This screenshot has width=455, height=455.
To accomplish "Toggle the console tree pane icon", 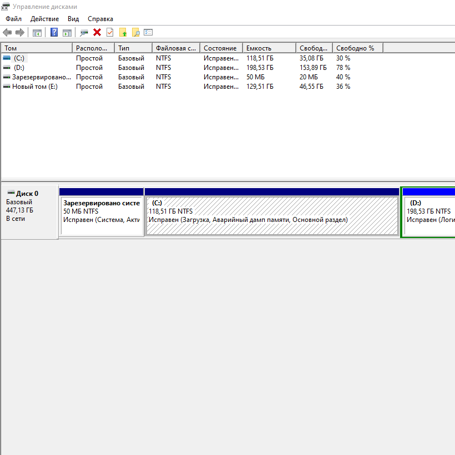I will coord(37,33).
